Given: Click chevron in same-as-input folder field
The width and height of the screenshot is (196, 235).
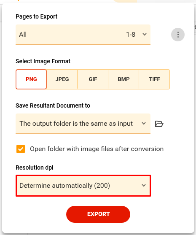Looking at the screenshot, I should [144, 124].
